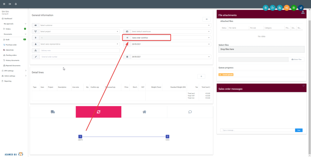Click the upload icon in File attachments header

303,12
